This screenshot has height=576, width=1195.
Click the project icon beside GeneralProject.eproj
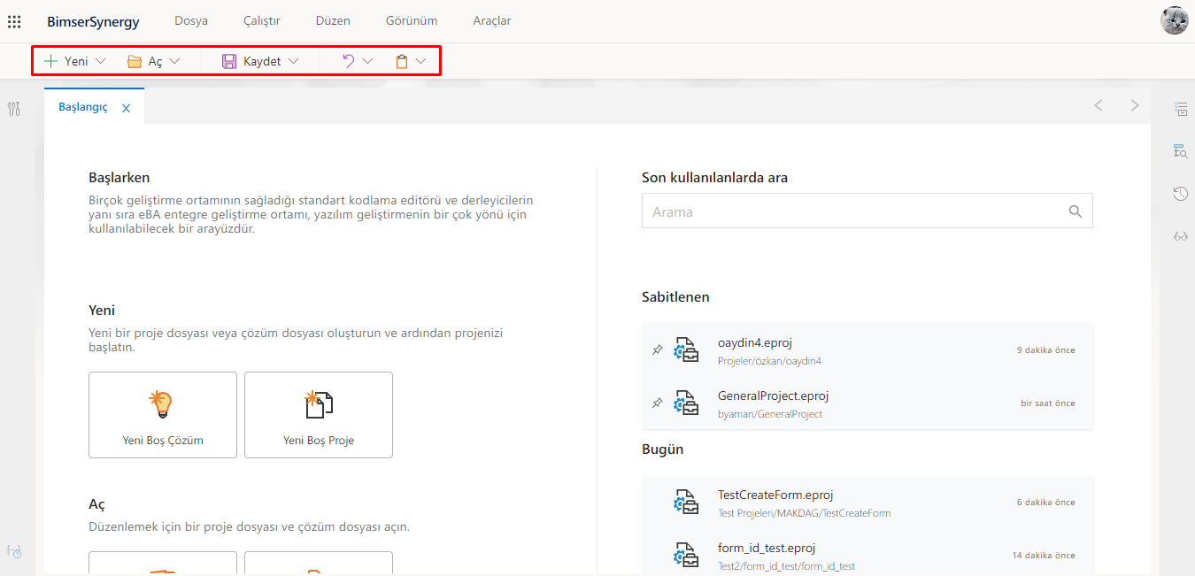(686, 403)
